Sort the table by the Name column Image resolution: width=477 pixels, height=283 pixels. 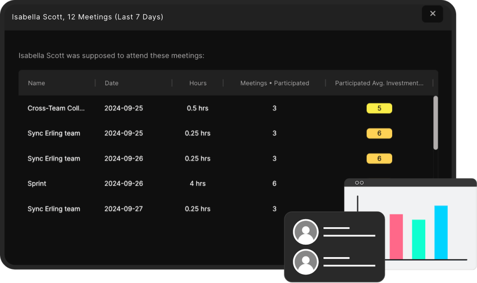36,83
